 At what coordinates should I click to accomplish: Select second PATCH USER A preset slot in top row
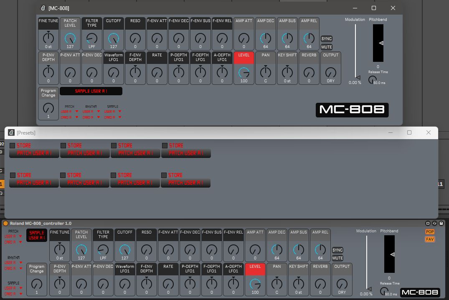(85, 153)
